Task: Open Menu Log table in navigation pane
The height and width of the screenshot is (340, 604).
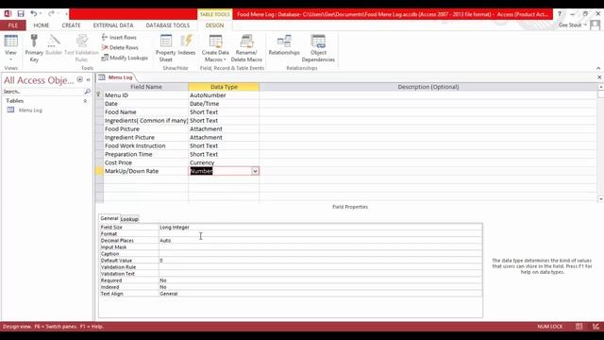Action: pos(30,110)
